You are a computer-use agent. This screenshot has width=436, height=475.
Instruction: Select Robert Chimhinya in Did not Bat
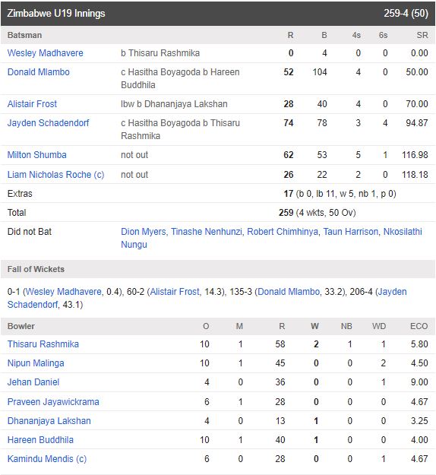283,232
